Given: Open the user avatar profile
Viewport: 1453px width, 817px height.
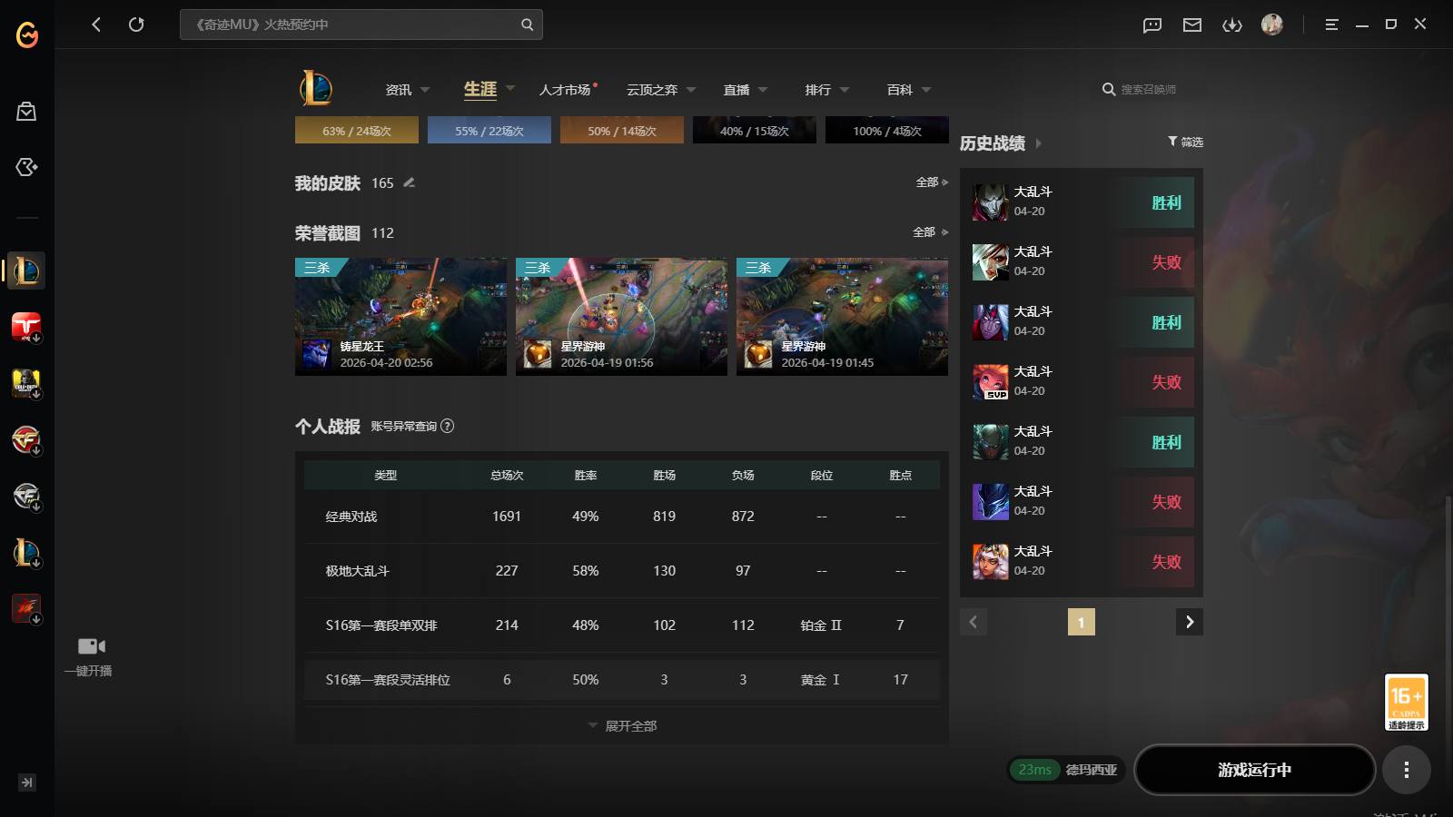Looking at the screenshot, I should (1272, 25).
